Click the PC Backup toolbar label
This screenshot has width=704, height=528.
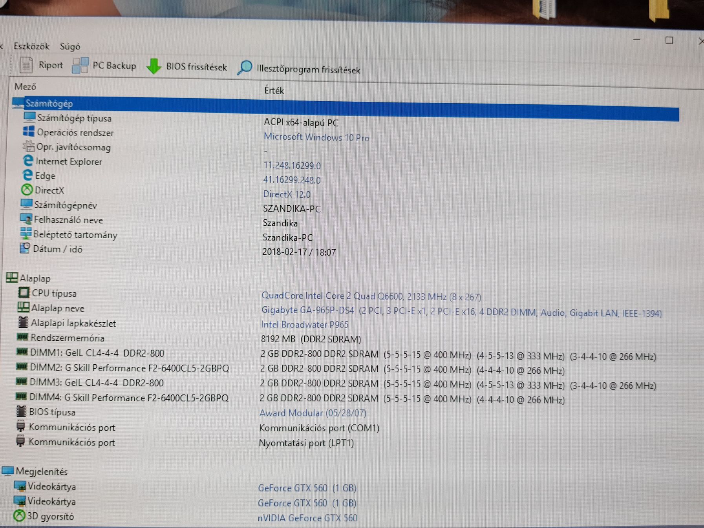click(114, 66)
